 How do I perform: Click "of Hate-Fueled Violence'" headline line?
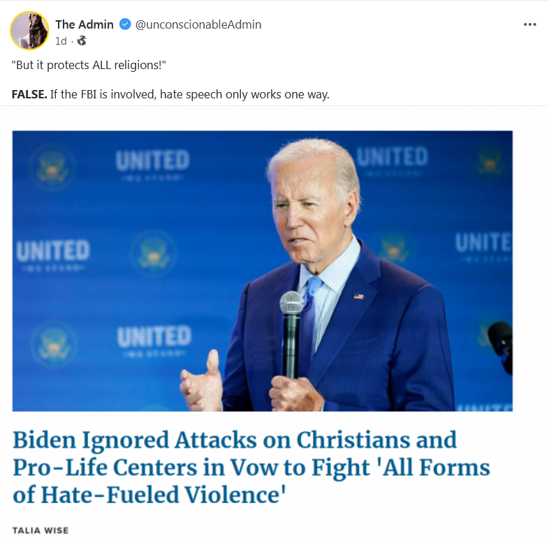tap(149, 495)
